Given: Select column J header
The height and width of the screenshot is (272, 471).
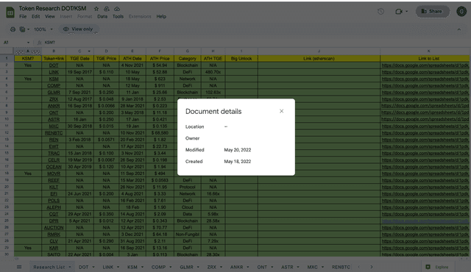Looking at the screenshot, I should click(x=319, y=51).
